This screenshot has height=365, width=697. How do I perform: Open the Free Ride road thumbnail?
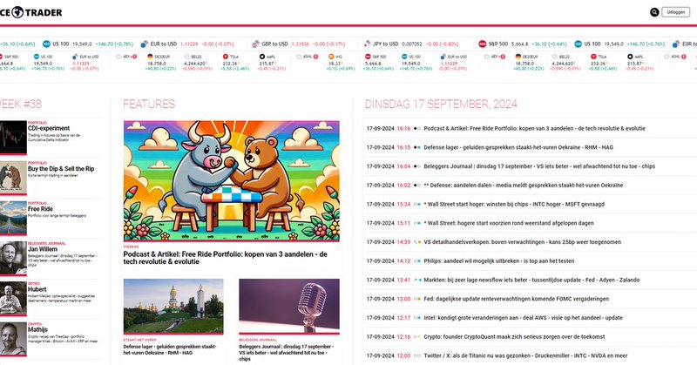tap(13, 218)
